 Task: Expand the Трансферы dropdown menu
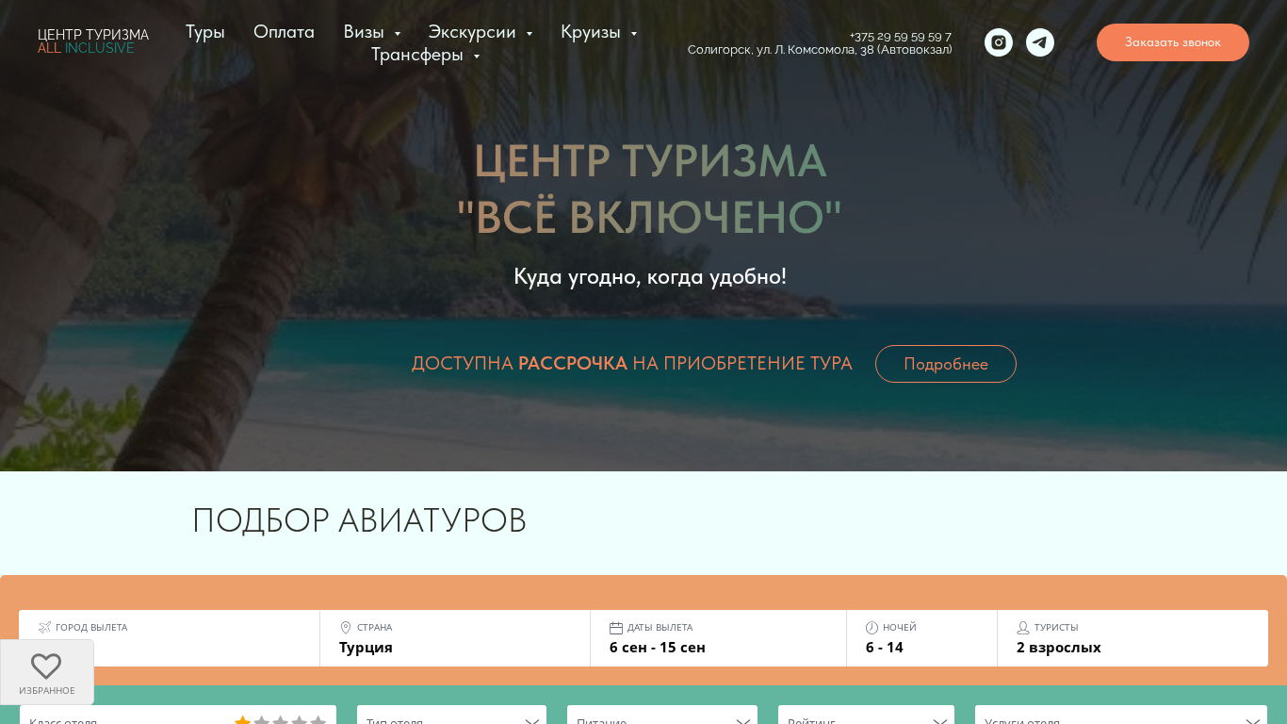tap(425, 55)
